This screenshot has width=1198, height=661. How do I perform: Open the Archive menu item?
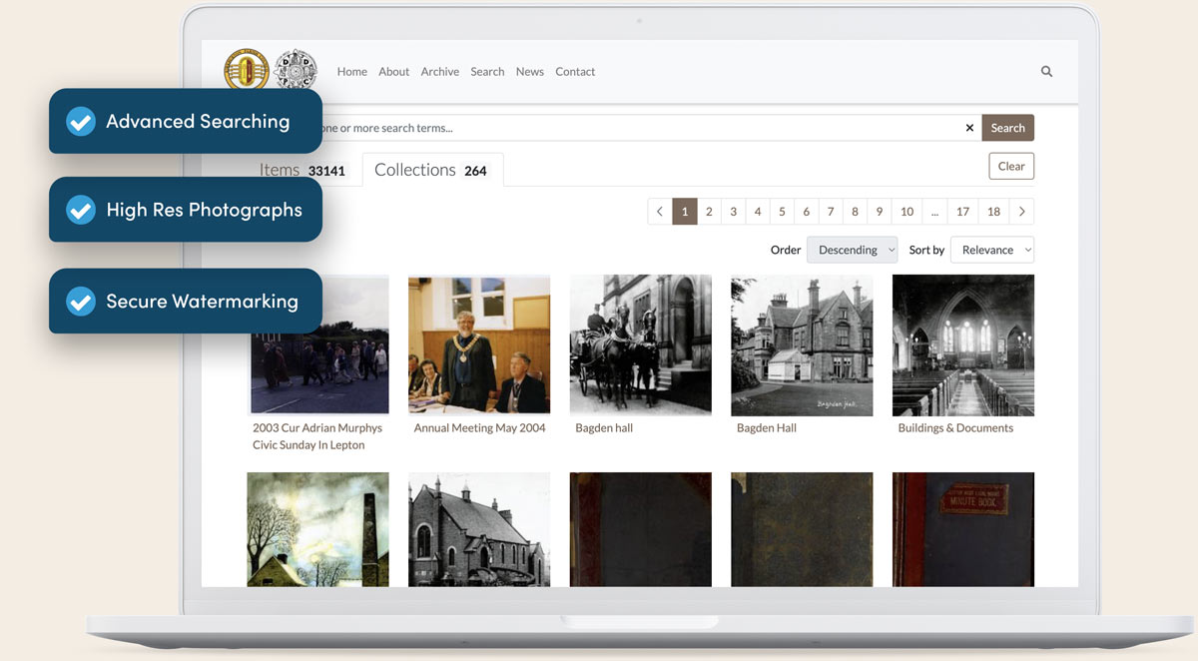[439, 72]
